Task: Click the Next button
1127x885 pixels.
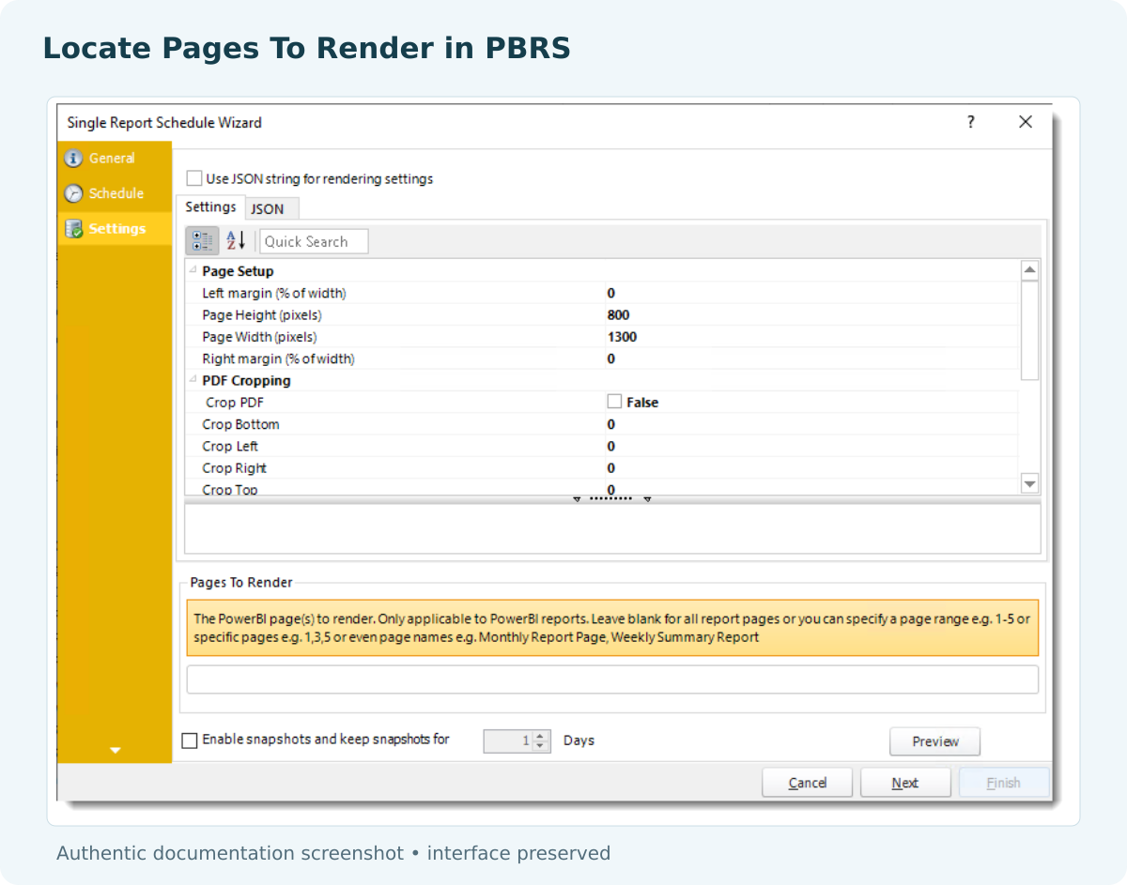Action: [905, 783]
